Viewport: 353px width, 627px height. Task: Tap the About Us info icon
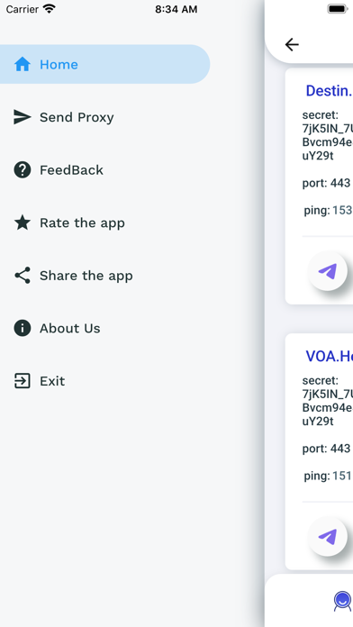(23, 328)
